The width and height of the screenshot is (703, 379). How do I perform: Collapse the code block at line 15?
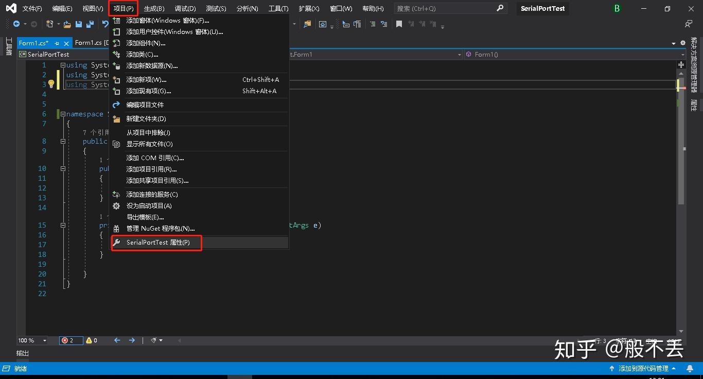point(62,225)
